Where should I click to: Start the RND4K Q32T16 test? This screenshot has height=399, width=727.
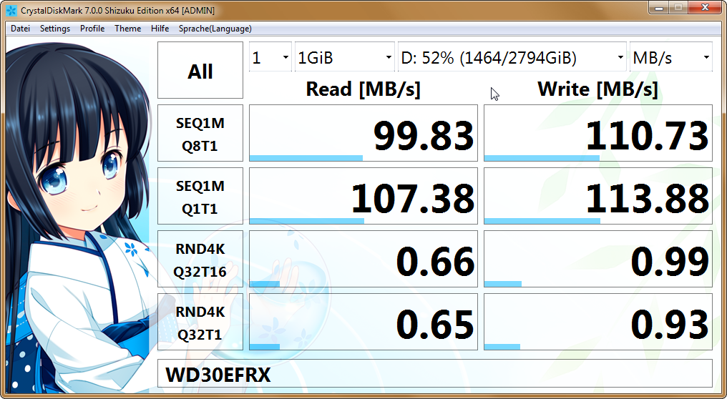click(200, 259)
